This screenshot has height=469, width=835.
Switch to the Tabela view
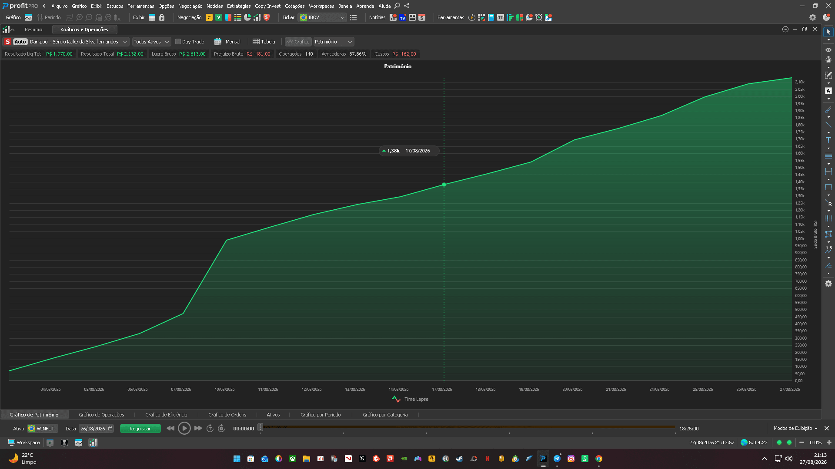point(264,42)
